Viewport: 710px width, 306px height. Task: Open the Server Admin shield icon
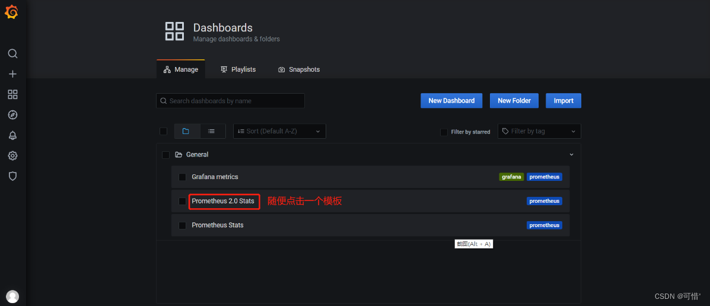tap(12, 176)
